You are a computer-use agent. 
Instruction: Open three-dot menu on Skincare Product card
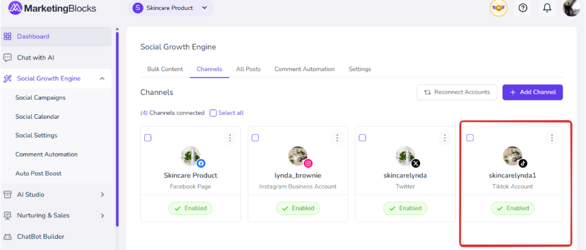[x=230, y=138]
